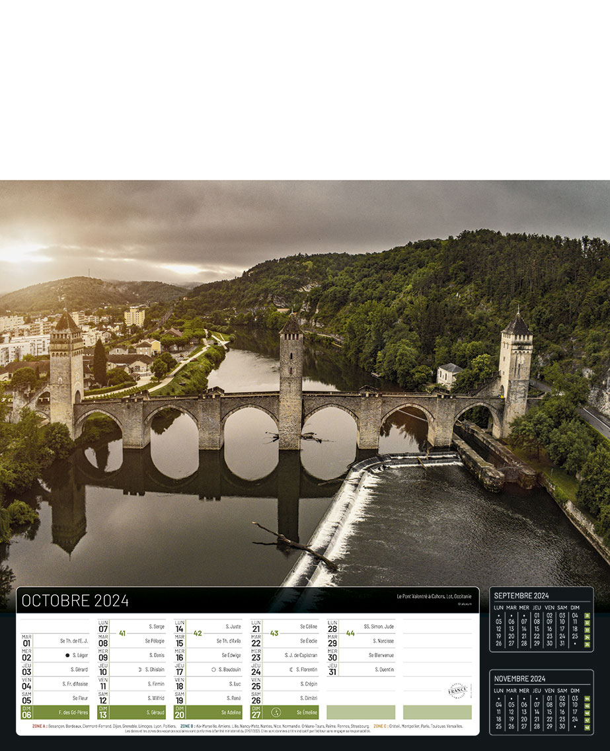Select Samedi 26 'S. Dimitri'
Viewport: 610px width, 751px height.
click(x=285, y=698)
